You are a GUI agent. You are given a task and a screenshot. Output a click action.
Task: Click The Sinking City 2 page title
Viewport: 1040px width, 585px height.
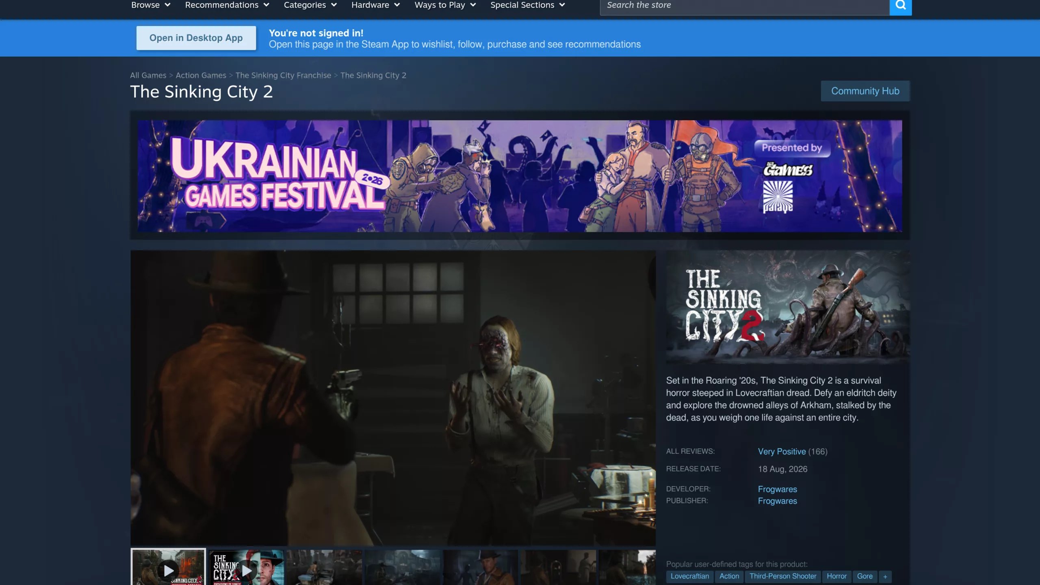201,92
